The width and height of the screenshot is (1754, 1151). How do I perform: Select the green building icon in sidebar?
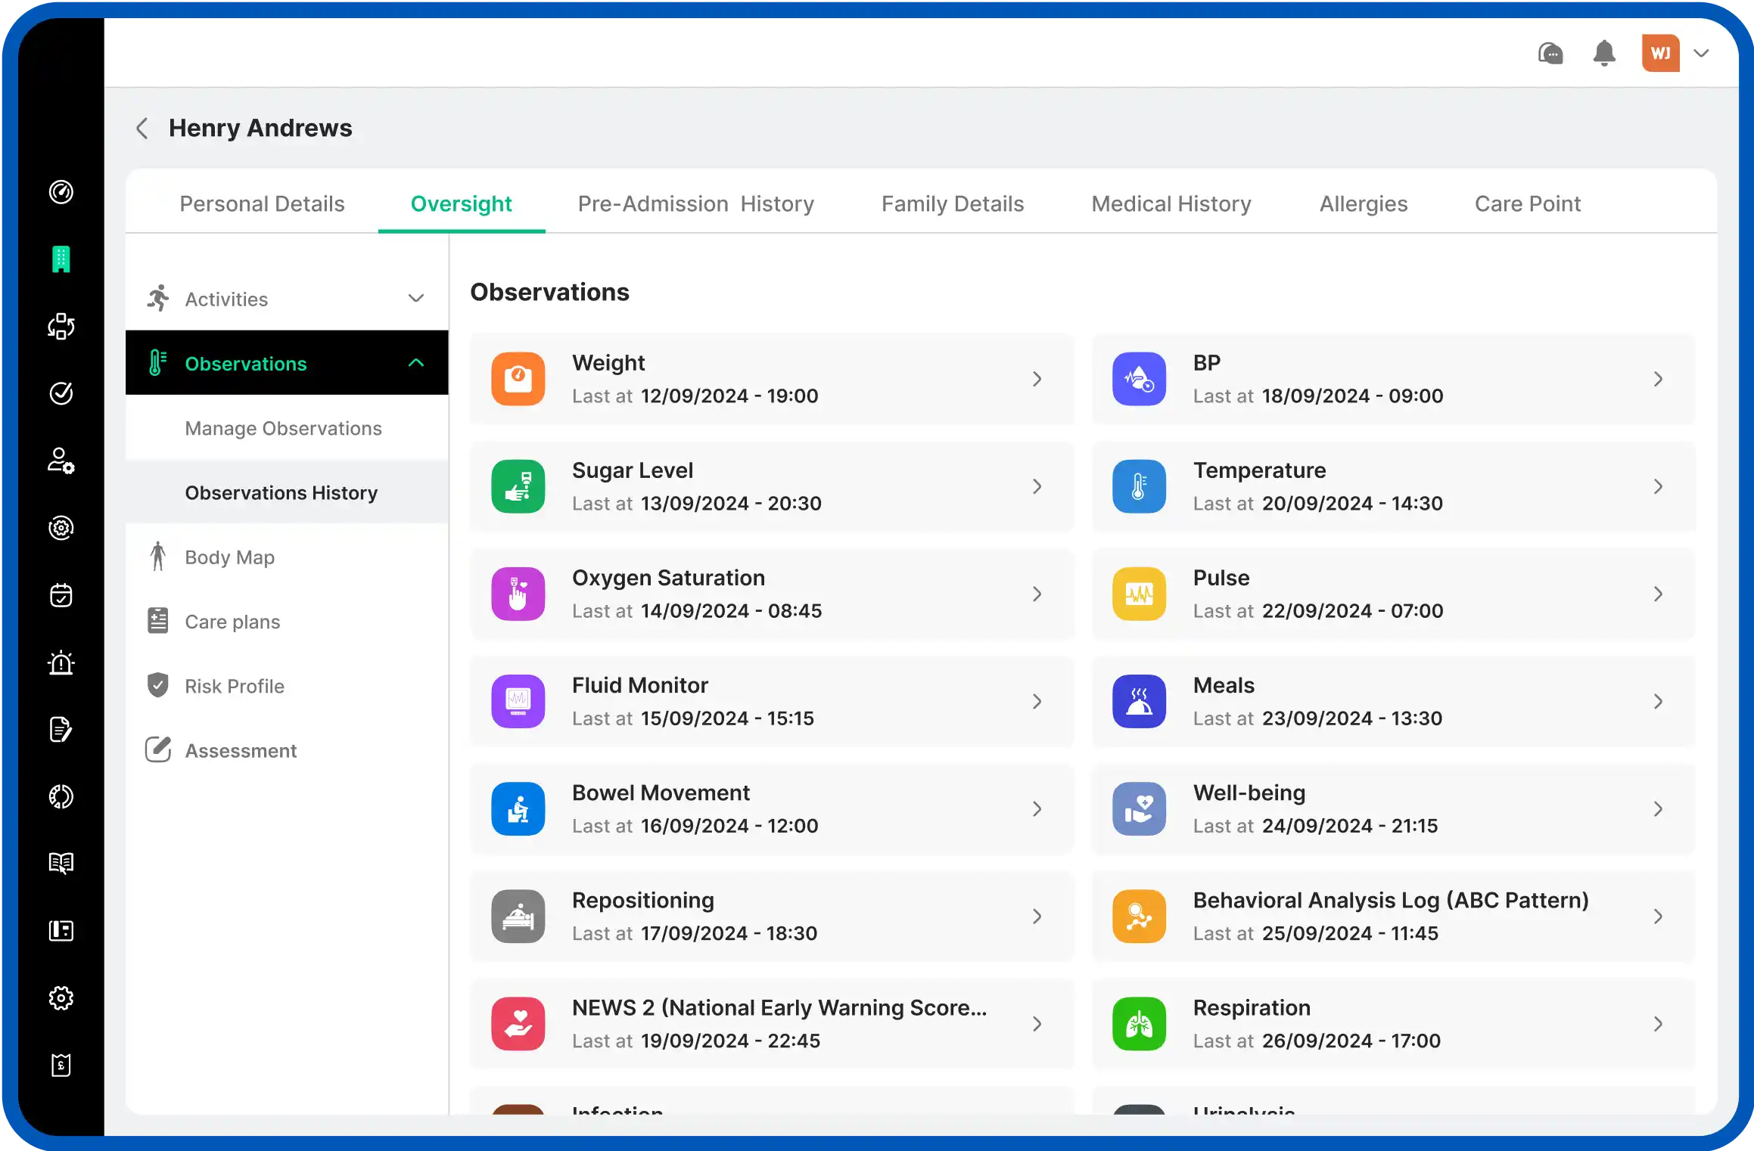[x=61, y=259]
